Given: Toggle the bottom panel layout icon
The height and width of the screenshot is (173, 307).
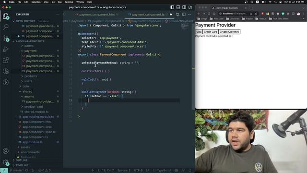Looking at the screenshot, I should pyautogui.click(x=178, y=7).
